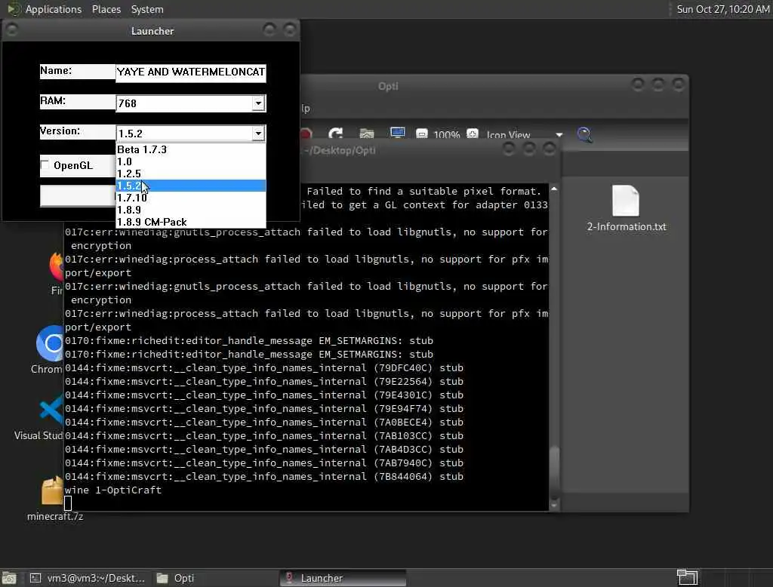
Task: Switch to the Opti taskbar button
Action: point(215,578)
